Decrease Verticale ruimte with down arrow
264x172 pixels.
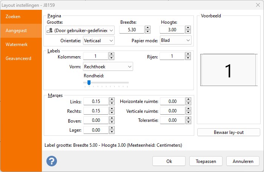point(189,112)
